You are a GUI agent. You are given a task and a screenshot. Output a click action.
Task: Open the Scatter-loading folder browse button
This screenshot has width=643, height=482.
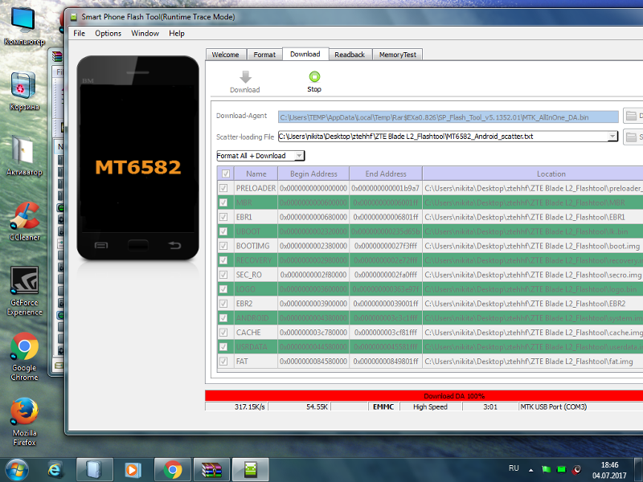633,137
